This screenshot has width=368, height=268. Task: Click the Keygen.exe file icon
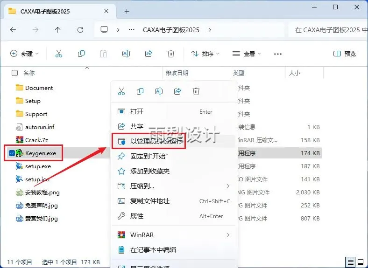coord(20,153)
